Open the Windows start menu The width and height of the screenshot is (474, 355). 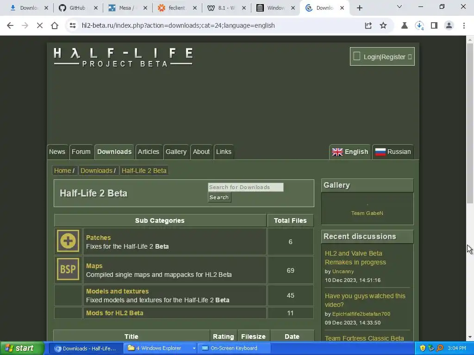[22, 349]
